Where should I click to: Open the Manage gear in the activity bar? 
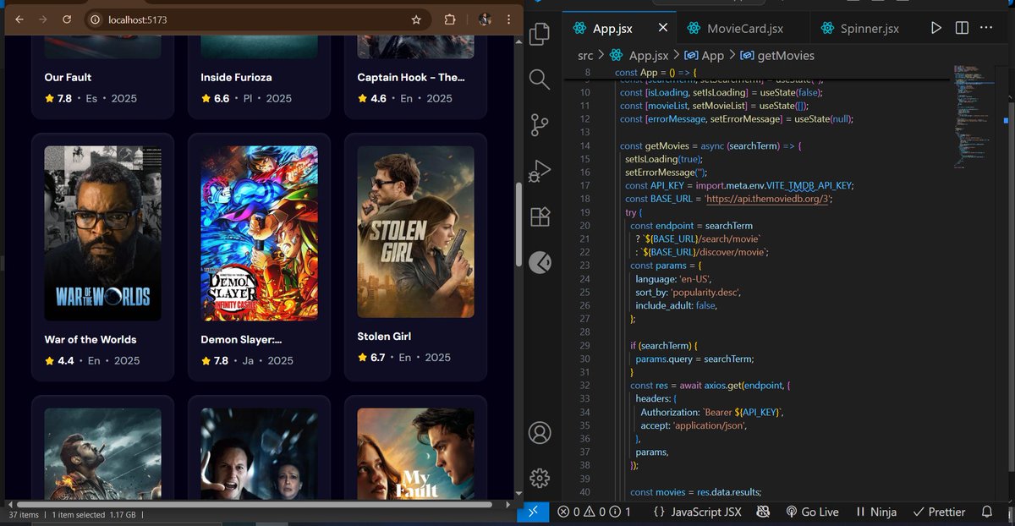click(x=540, y=478)
